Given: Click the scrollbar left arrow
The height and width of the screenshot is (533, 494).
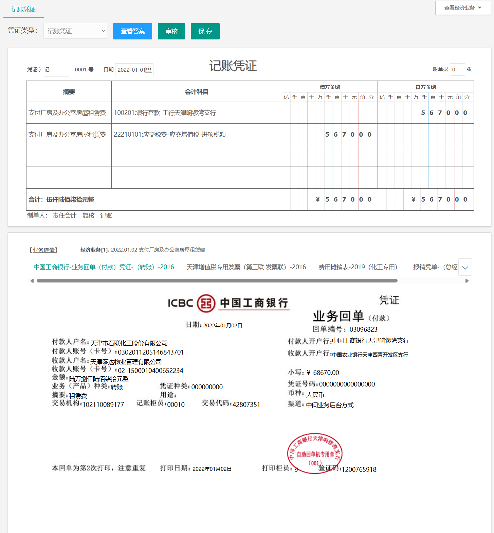Looking at the screenshot, I should pyautogui.click(x=32, y=281).
